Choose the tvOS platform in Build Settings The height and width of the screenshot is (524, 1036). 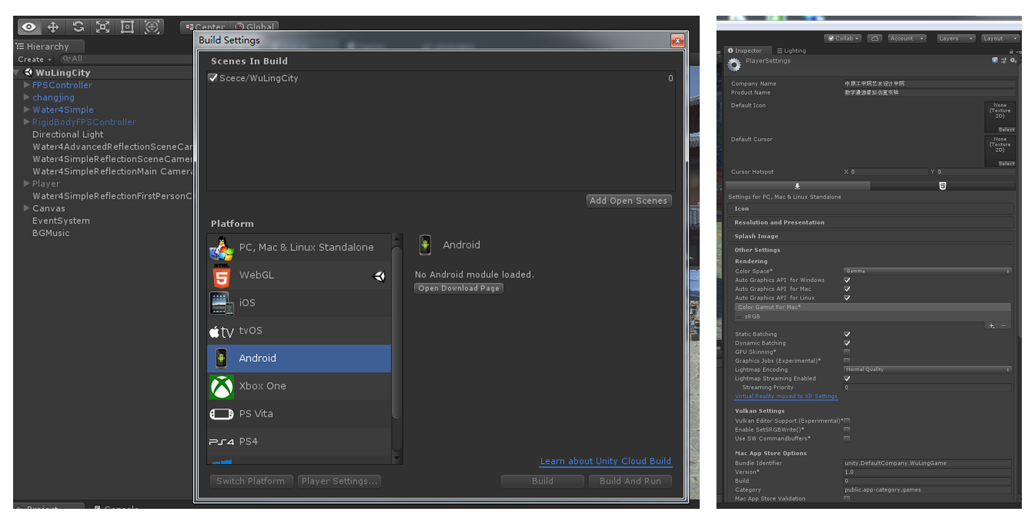pyautogui.click(x=299, y=331)
